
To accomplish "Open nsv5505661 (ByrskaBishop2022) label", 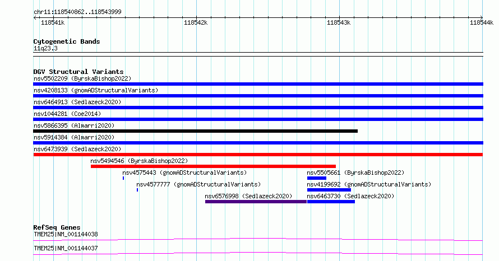I will pos(355,173).
